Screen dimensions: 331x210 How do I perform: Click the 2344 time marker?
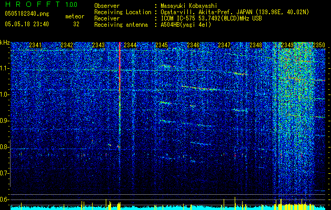pos(130,45)
